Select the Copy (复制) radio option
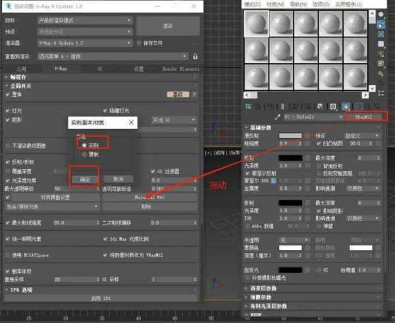The width and height of the screenshot is (395, 323). tap(84, 155)
